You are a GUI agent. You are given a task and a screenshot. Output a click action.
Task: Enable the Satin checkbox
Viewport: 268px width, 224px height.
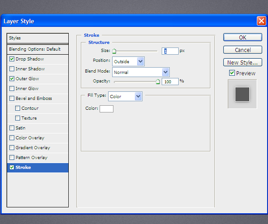12,128
